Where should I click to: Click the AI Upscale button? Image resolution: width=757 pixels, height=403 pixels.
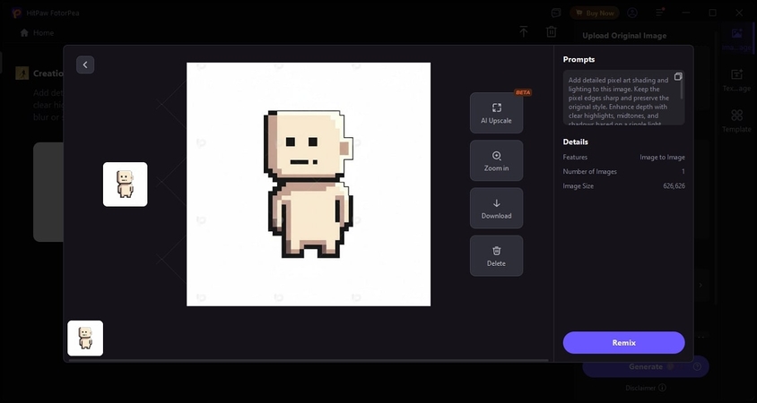coord(496,113)
